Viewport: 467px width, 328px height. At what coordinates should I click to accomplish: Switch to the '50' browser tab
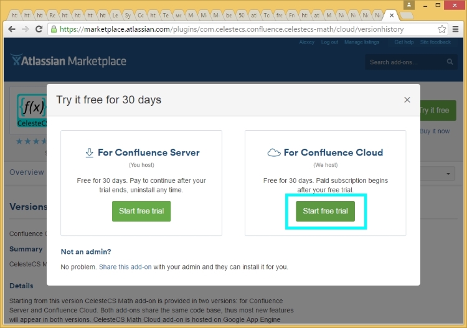point(241,15)
